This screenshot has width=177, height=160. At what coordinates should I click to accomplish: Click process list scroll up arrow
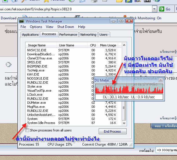(x=124, y=45)
